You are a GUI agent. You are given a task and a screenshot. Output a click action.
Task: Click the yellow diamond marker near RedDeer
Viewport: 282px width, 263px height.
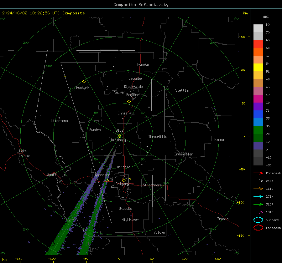pyautogui.click(x=129, y=102)
